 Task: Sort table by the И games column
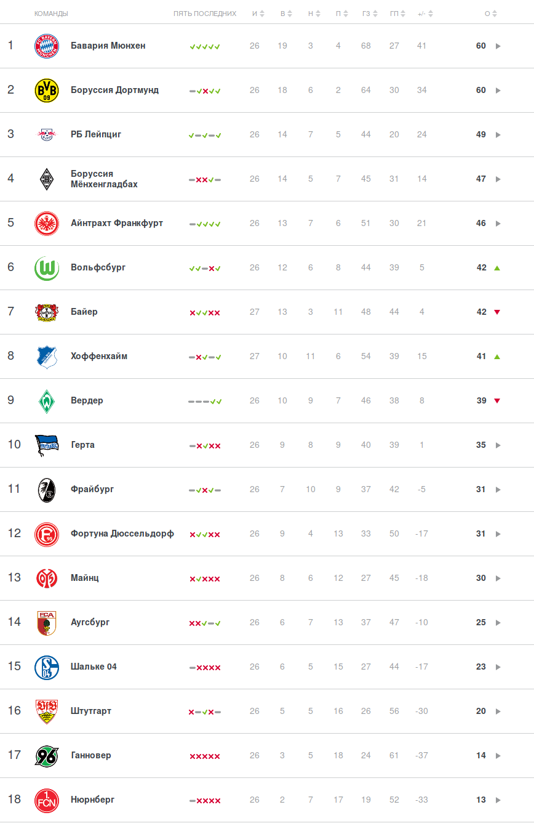(258, 14)
